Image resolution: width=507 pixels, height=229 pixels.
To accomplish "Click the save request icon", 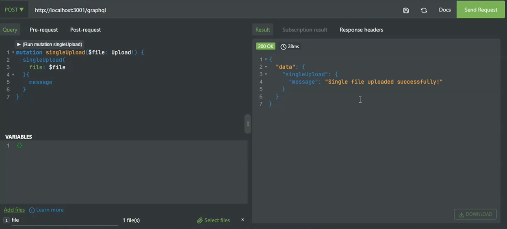I will [406, 10].
